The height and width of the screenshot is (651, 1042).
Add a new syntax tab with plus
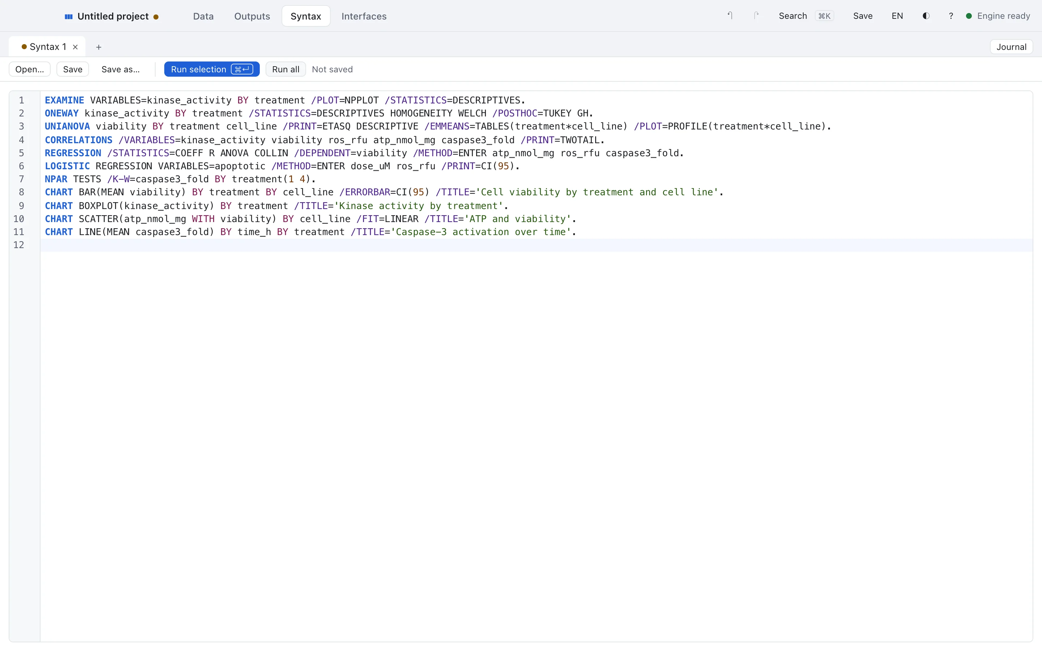tap(99, 47)
